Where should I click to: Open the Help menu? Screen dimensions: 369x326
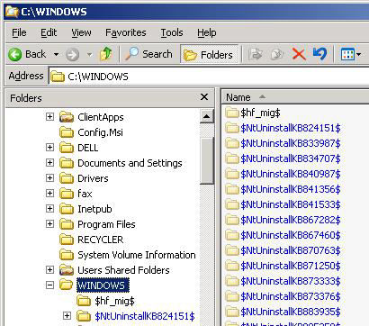207,32
